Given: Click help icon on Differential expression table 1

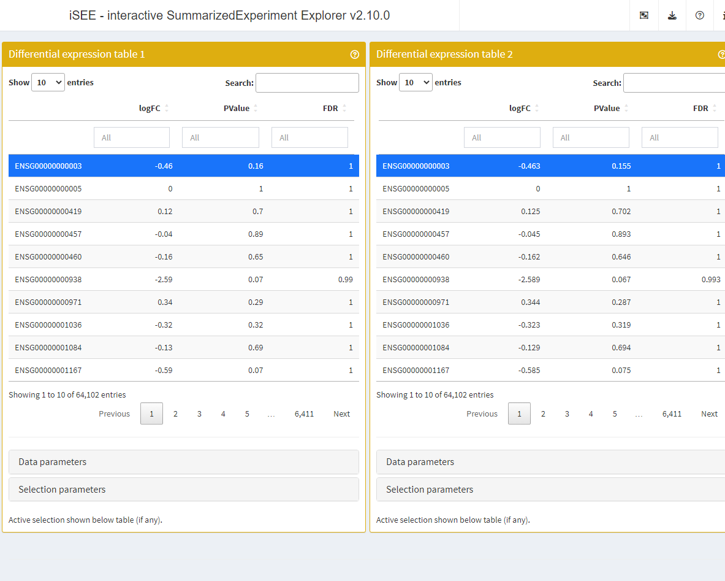Looking at the screenshot, I should 354,55.
